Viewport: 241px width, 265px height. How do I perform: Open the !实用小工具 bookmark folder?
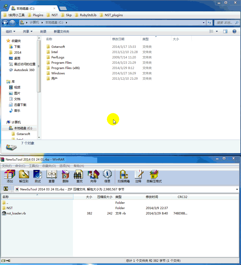(x=14, y=15)
